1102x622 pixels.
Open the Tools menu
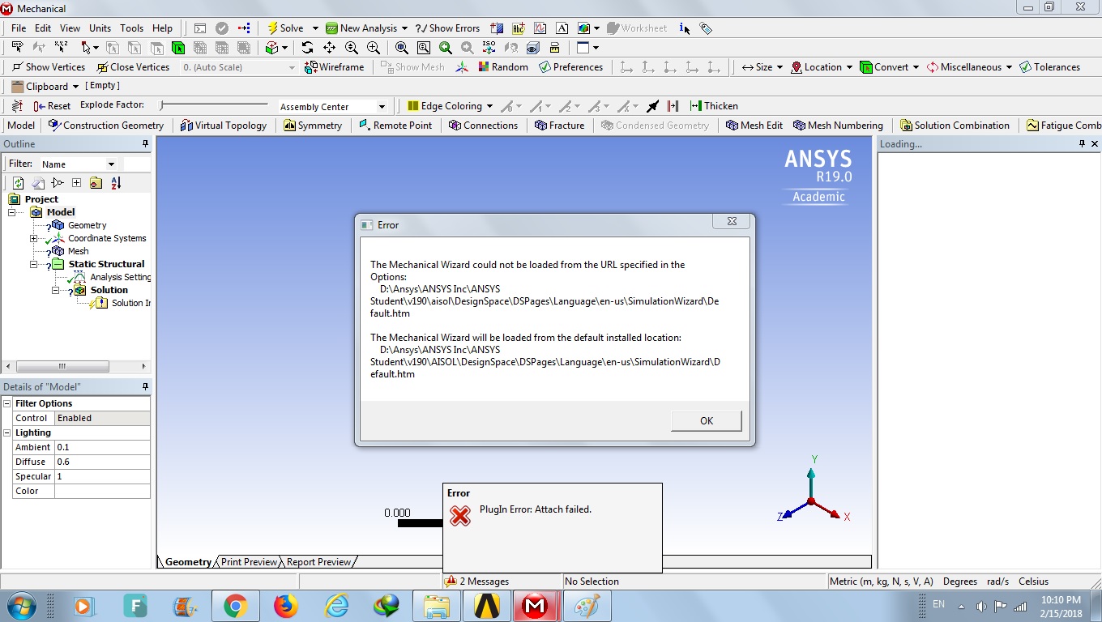click(x=132, y=28)
